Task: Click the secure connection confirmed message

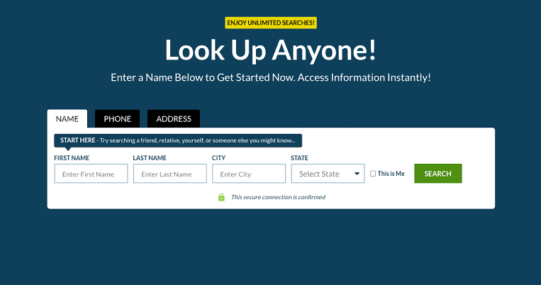Action: click(278, 197)
